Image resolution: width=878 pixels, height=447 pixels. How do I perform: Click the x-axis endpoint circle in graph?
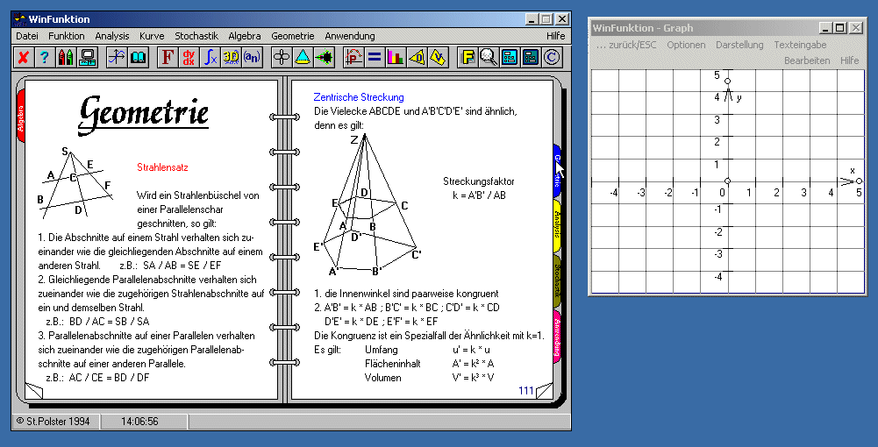coord(859,181)
